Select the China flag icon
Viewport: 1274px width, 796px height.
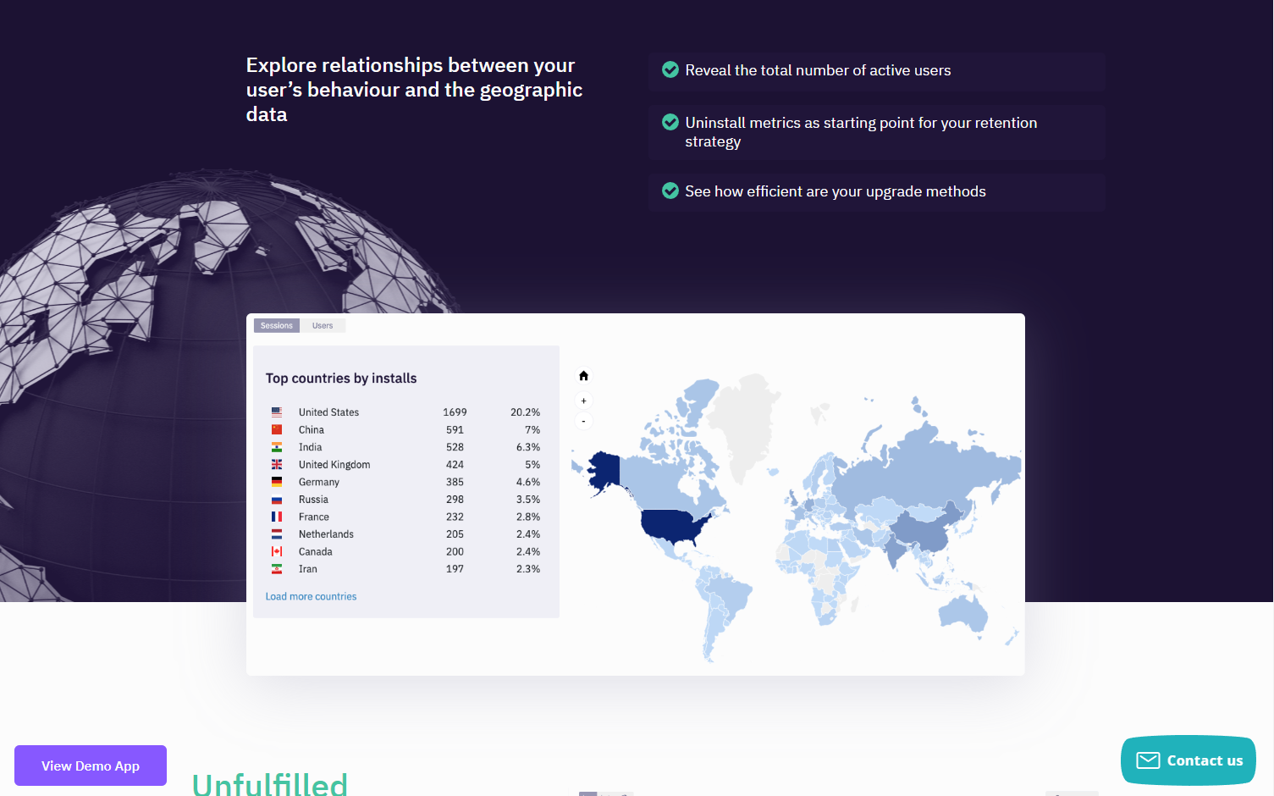pos(277,429)
